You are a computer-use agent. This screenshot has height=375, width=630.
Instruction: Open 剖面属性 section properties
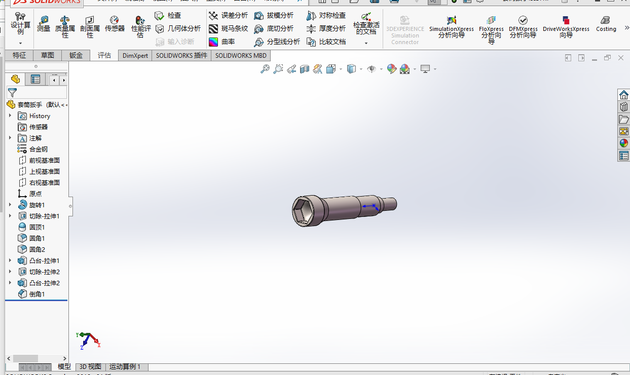coord(90,27)
